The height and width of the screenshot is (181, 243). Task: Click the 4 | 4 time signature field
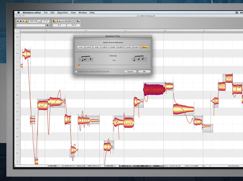[x=45, y=21]
